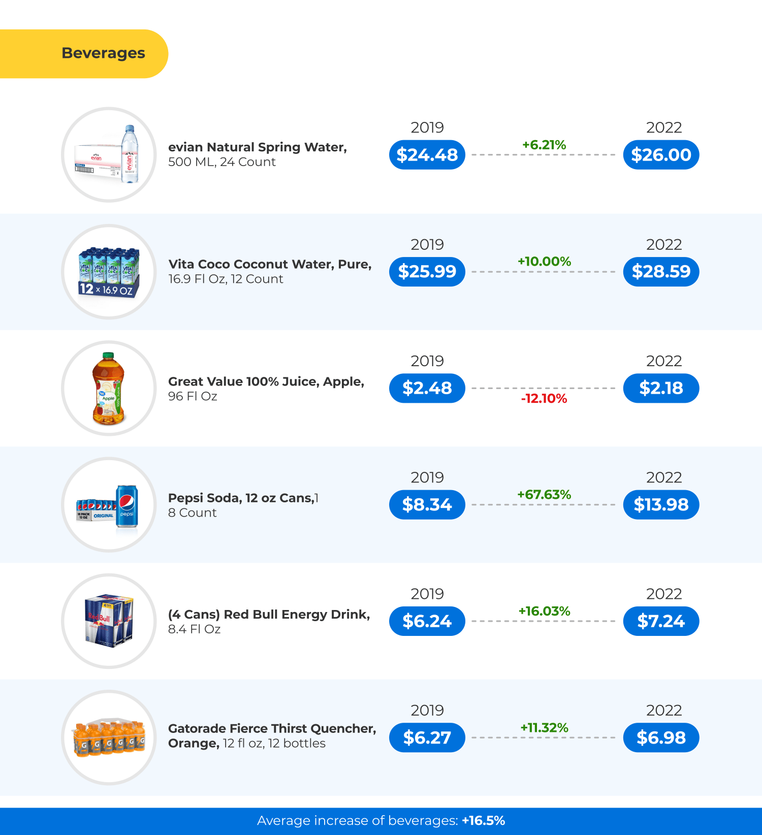This screenshot has width=762, height=835.
Task: Click Pepsi 2022 price $13.98
Action: (x=661, y=505)
